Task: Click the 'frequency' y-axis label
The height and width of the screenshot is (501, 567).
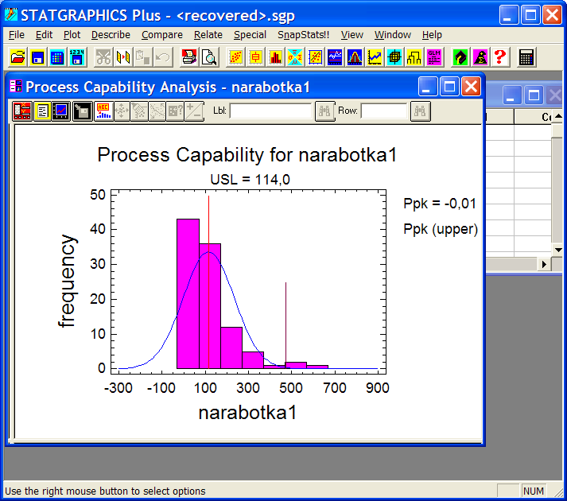Action: click(x=68, y=281)
